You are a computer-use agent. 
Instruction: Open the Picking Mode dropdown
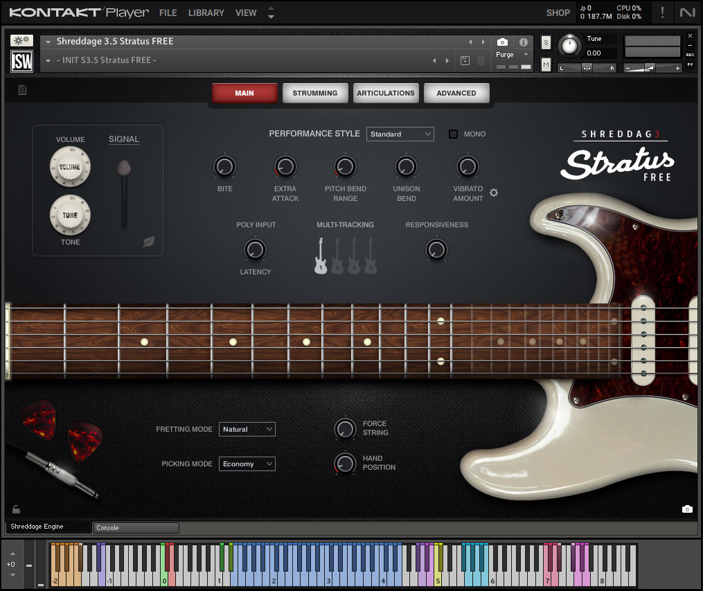pyautogui.click(x=247, y=464)
